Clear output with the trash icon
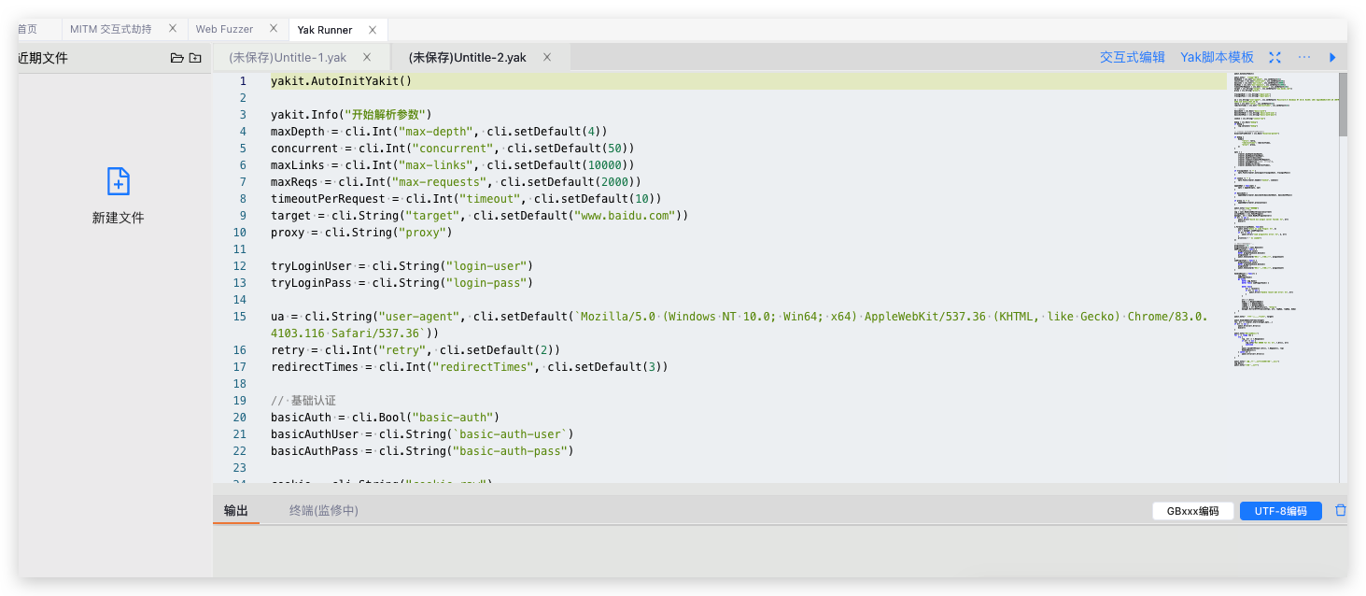 point(1341,511)
